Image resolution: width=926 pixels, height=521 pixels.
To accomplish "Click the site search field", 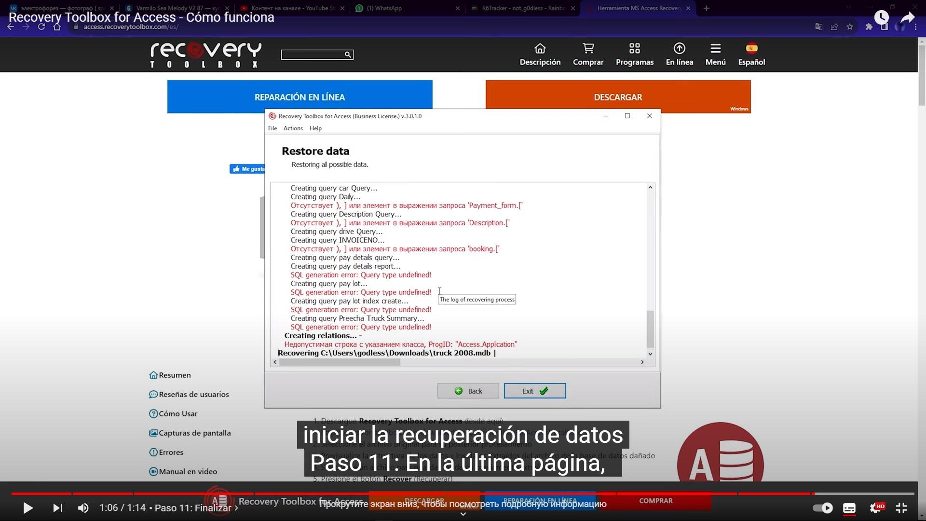I will [313, 55].
